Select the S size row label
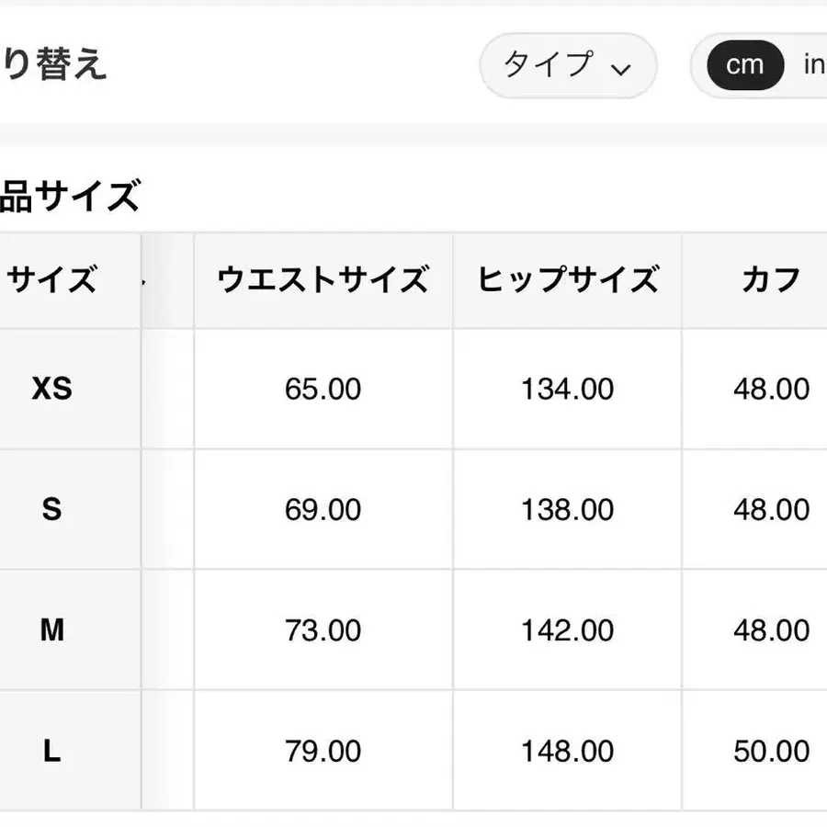This screenshot has width=827, height=827. tap(52, 509)
